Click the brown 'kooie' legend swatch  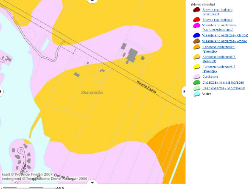196,41
